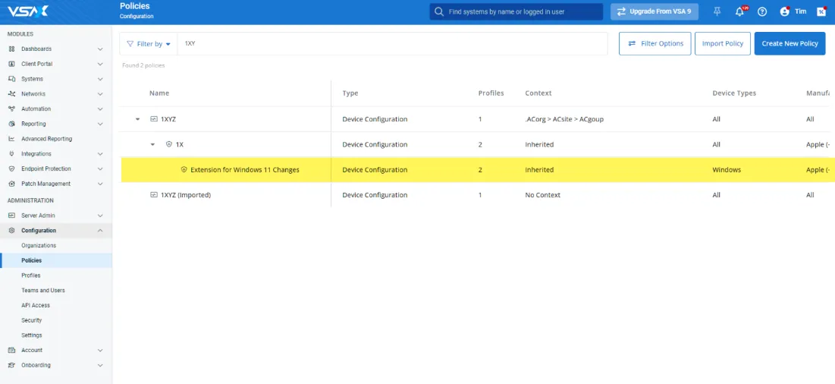Open Organizations in Configuration menu

tap(39, 246)
